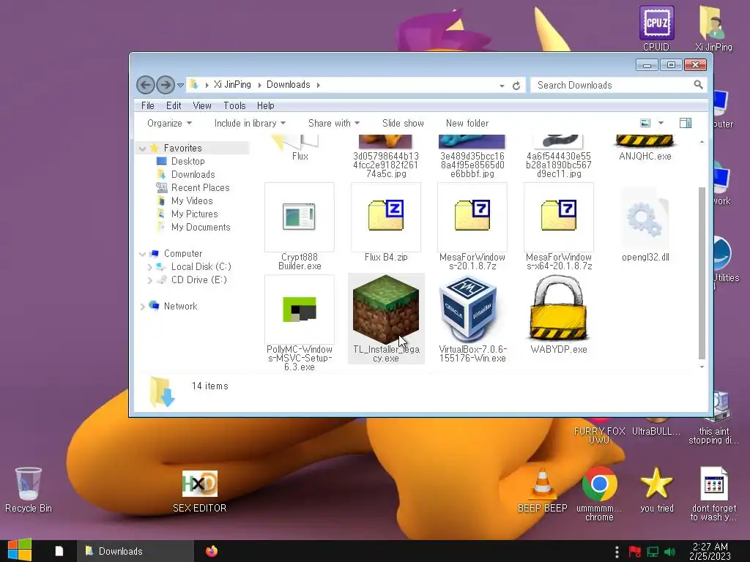Open My Documents in Favorites
Screen dimensions: 750x562
tap(201, 227)
